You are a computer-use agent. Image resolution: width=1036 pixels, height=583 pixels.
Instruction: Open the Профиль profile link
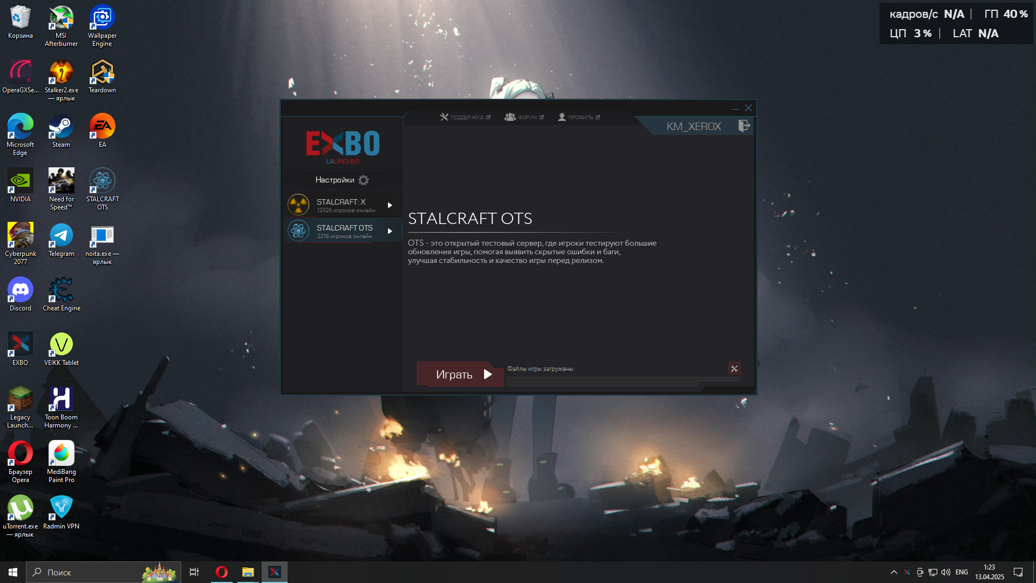tap(578, 117)
